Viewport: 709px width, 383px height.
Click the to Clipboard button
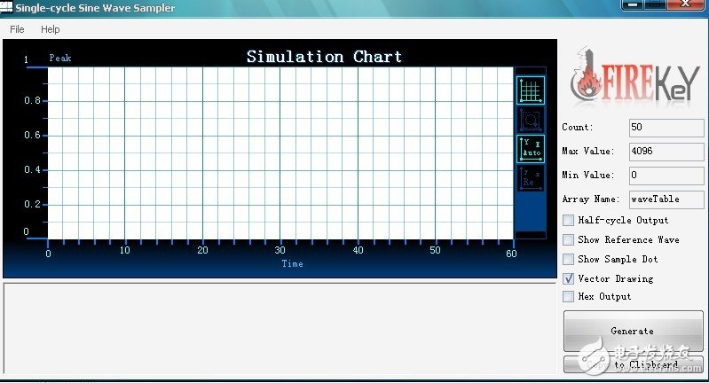[633, 364]
